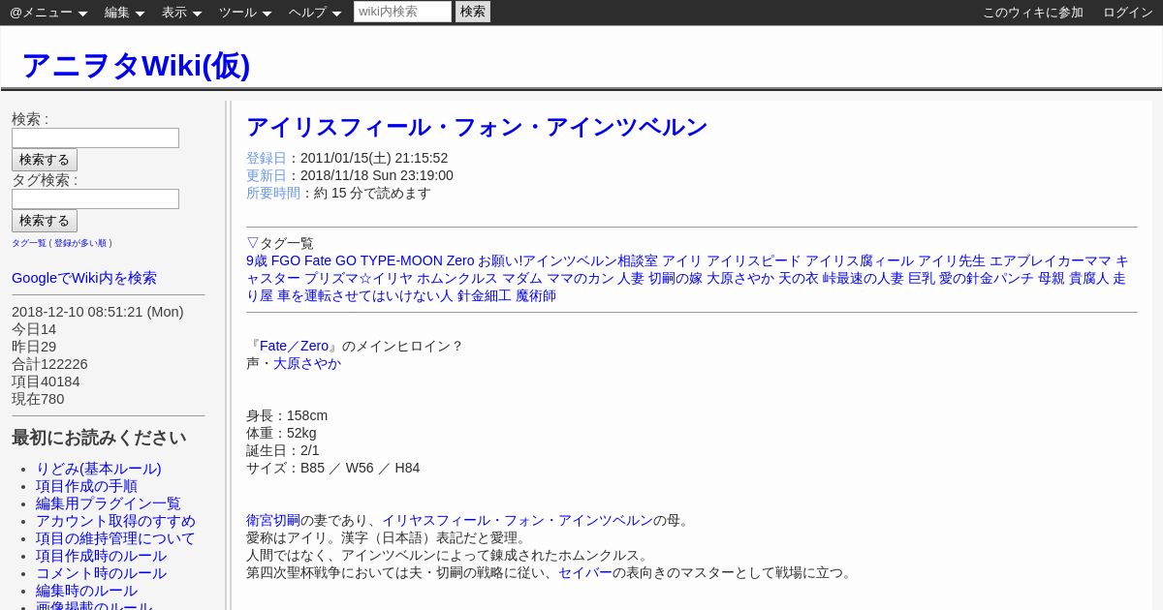Open the アニヲタWiki(仮) site title
1163x610 pixels.
[136, 65]
